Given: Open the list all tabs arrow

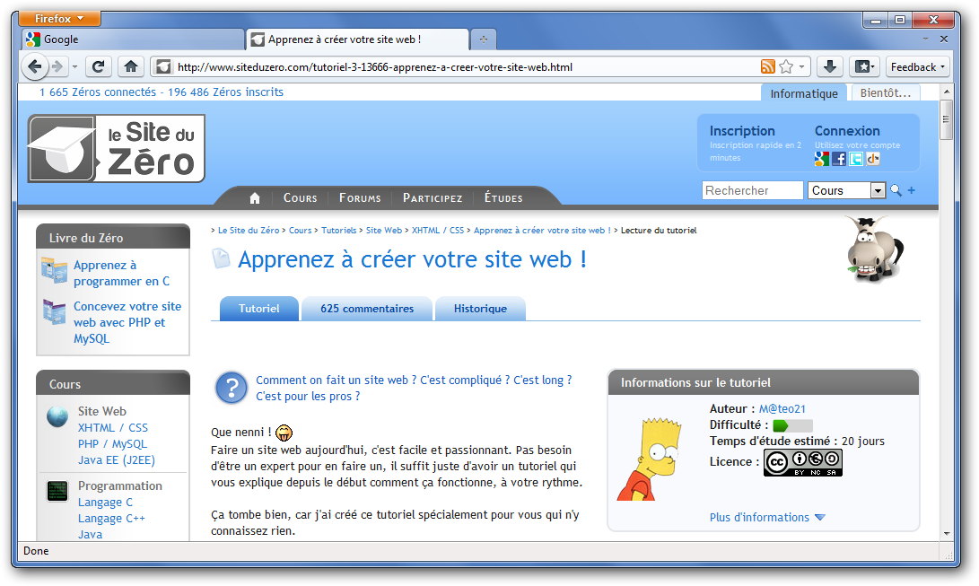Looking at the screenshot, I should click(x=925, y=39).
